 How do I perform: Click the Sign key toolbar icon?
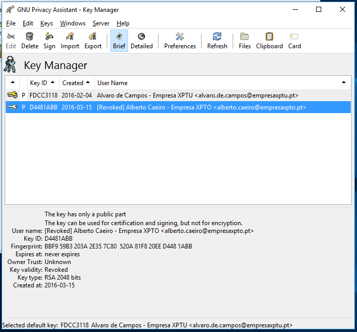click(x=49, y=40)
